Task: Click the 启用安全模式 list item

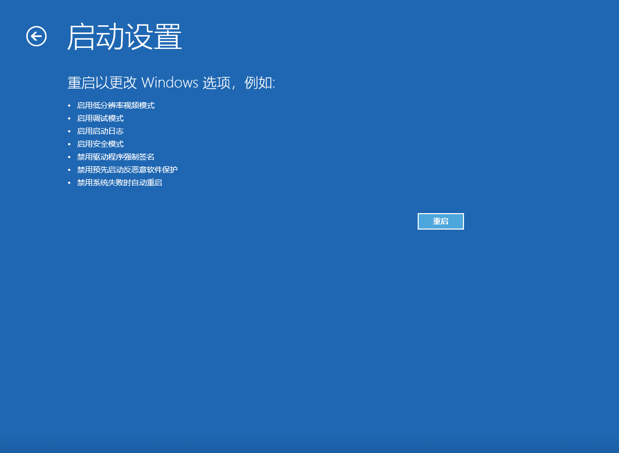Action: (100, 144)
